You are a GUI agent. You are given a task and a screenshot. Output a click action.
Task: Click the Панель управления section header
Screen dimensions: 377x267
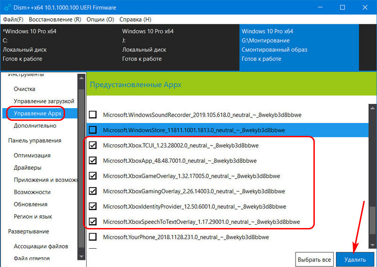[x=34, y=141]
